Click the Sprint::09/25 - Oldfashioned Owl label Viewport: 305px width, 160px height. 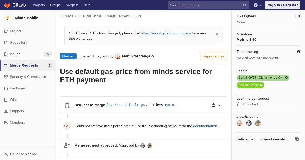click(261, 78)
